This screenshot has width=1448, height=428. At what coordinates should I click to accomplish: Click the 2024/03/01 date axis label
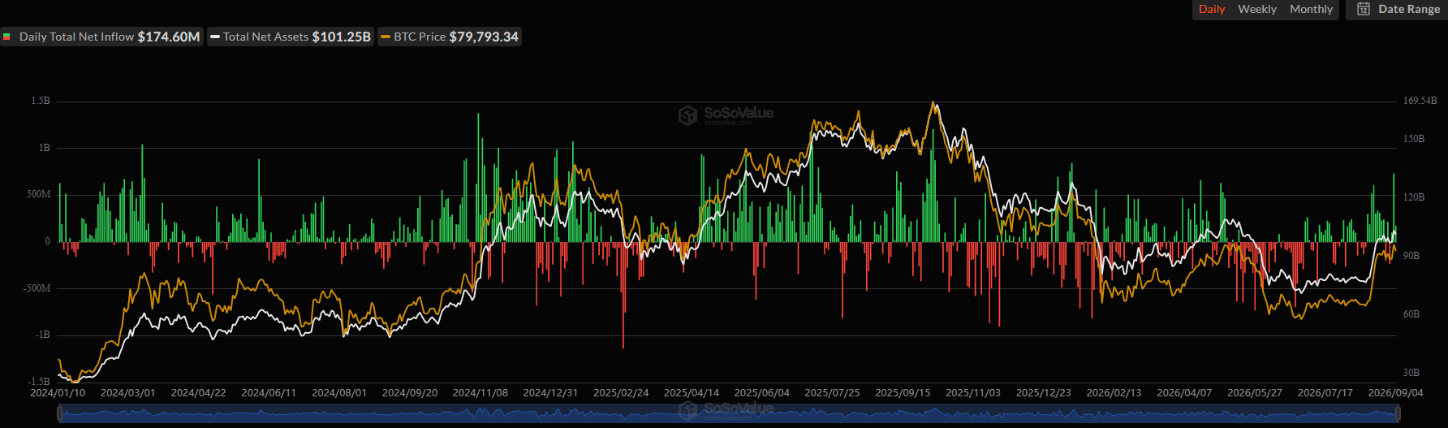coord(127,392)
